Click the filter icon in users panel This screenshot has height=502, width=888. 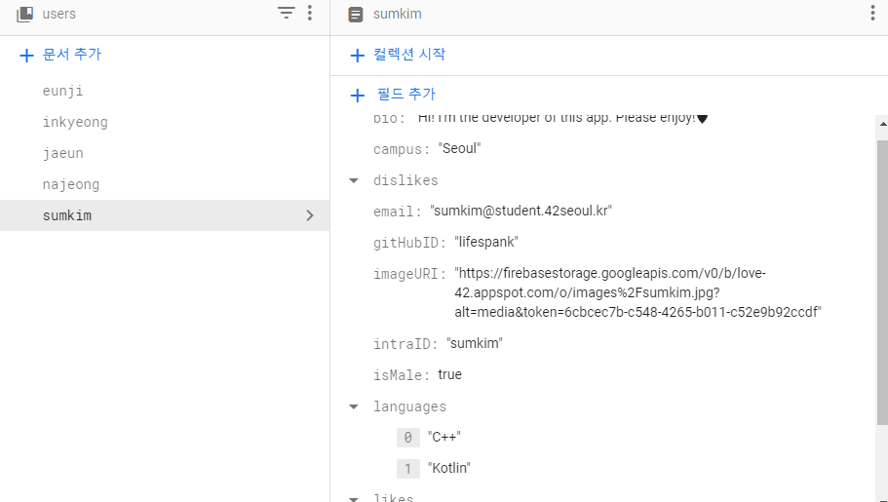286,14
